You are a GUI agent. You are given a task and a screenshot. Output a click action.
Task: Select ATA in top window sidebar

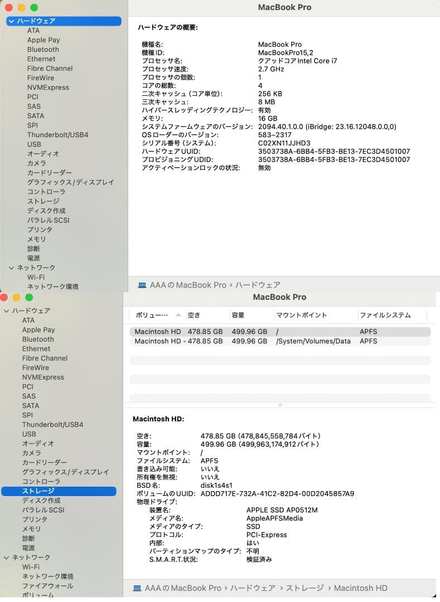[33, 30]
